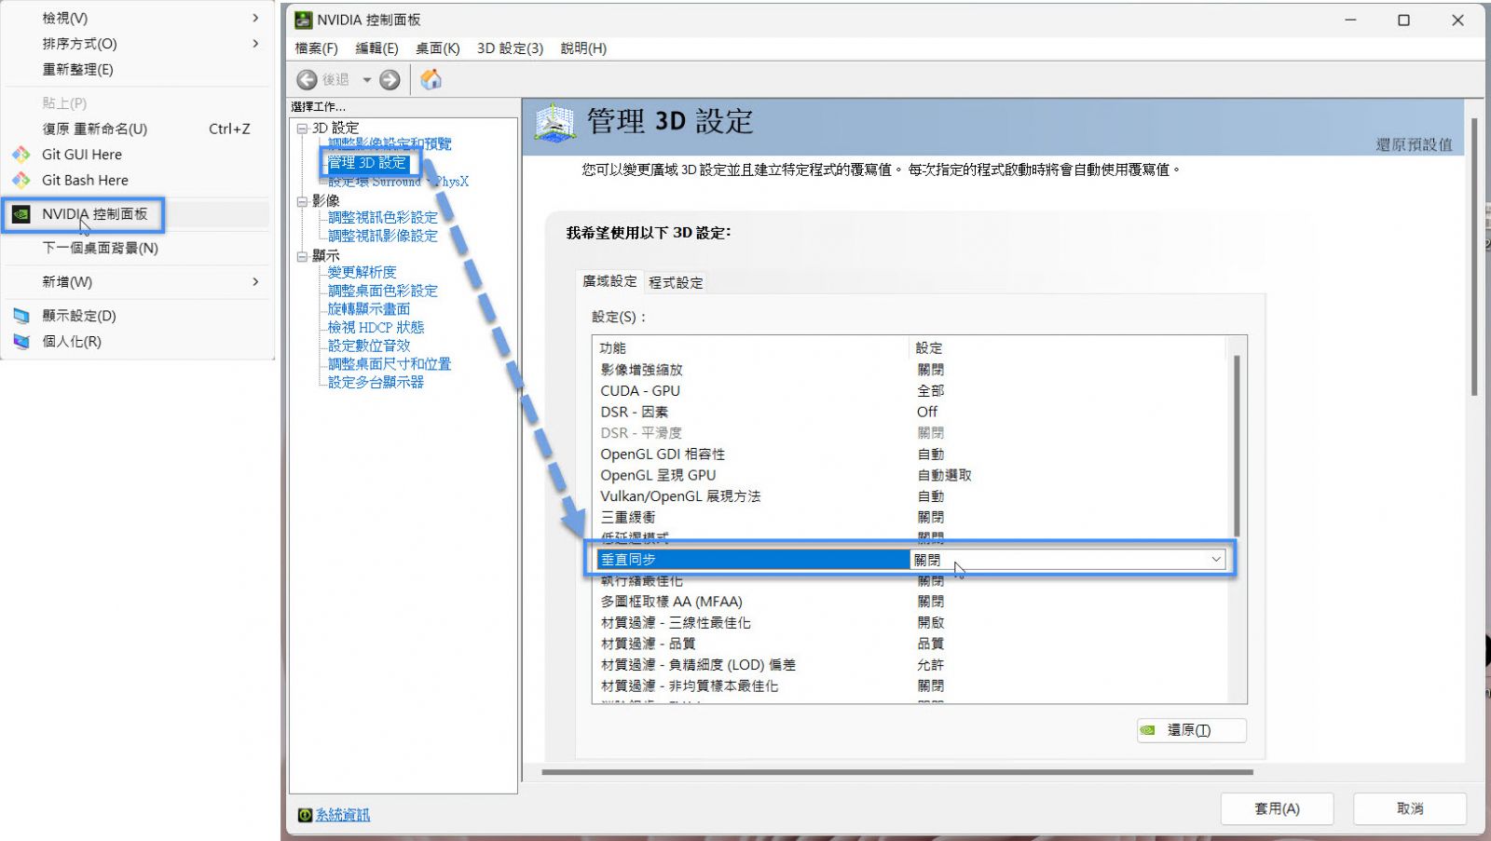Switch to the 程式設定 tab
Viewport: 1491px width, 841px height.
(676, 282)
